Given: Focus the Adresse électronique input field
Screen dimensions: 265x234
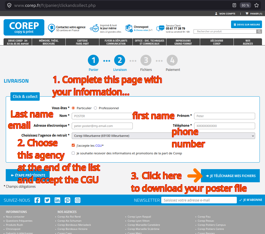Looking at the screenshot, I should point(102,126).
